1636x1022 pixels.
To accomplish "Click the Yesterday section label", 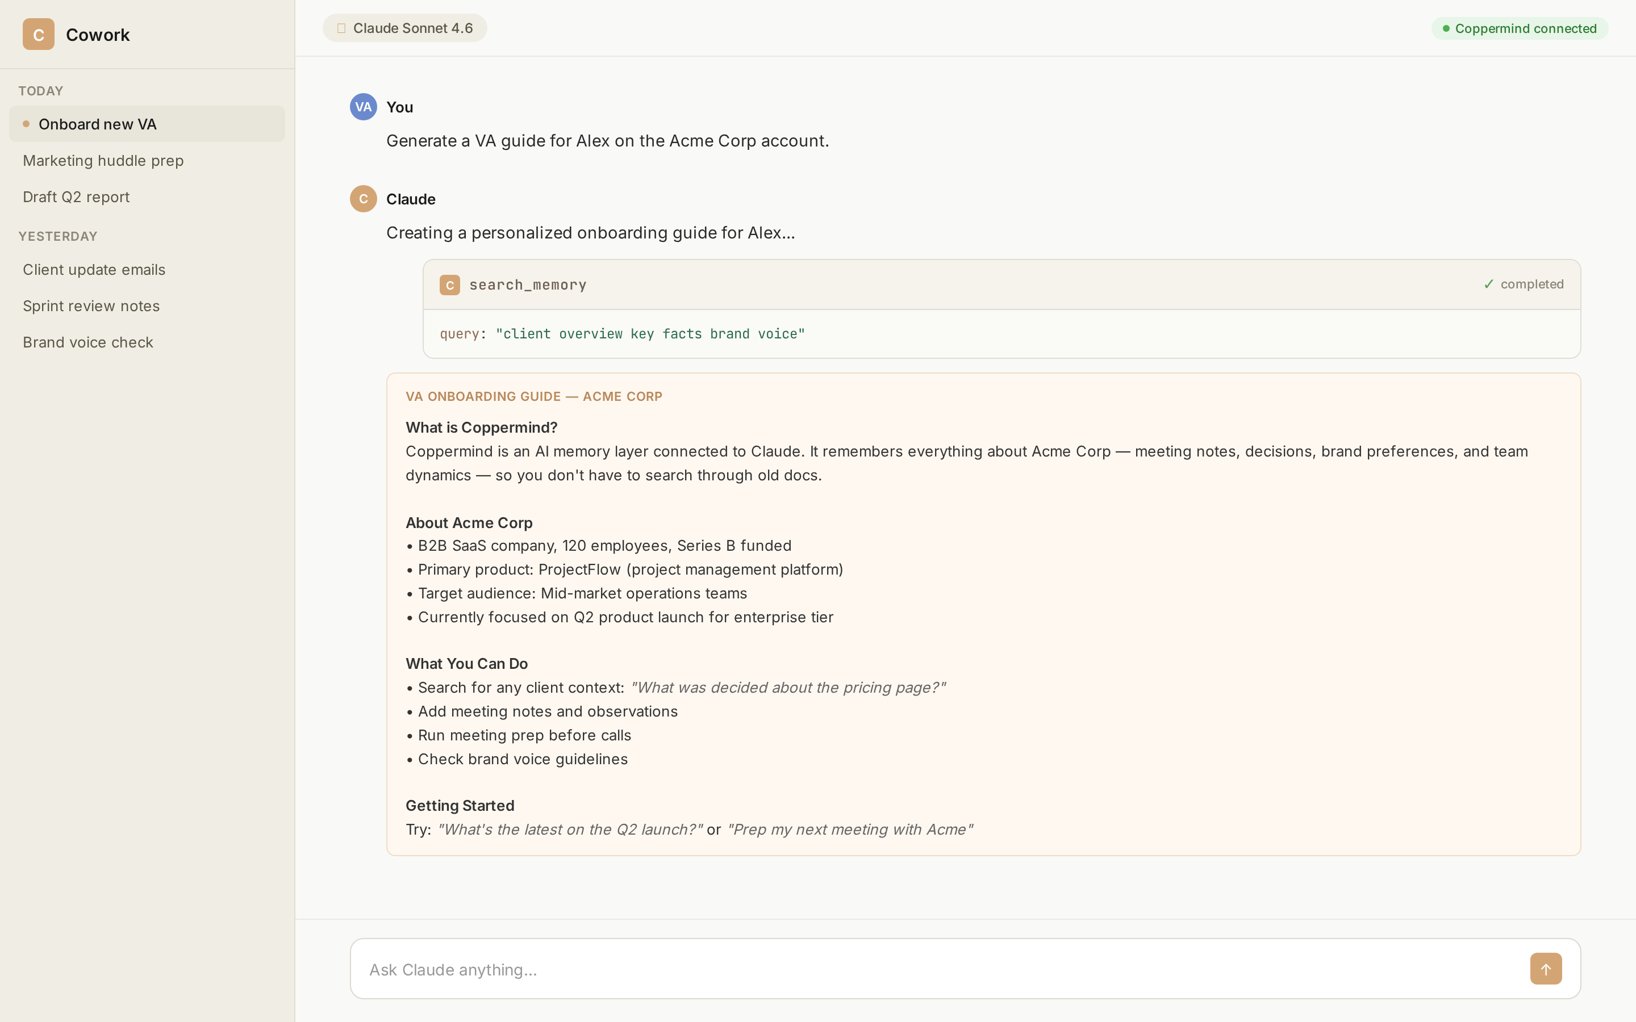I will (x=58, y=236).
